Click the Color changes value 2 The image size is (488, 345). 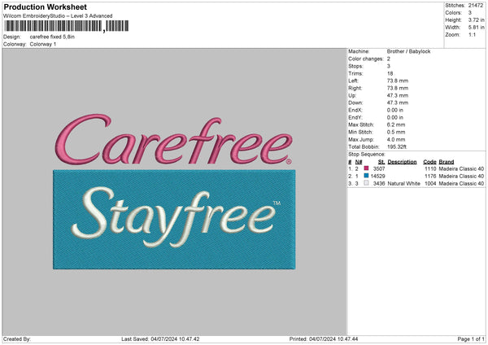389,59
